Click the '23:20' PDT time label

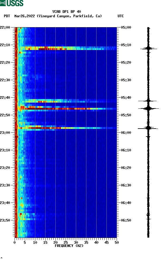pyautogui.click(x=5, y=168)
